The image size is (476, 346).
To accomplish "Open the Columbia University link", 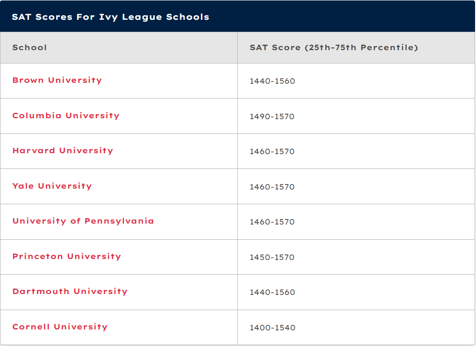I will 66,115.
